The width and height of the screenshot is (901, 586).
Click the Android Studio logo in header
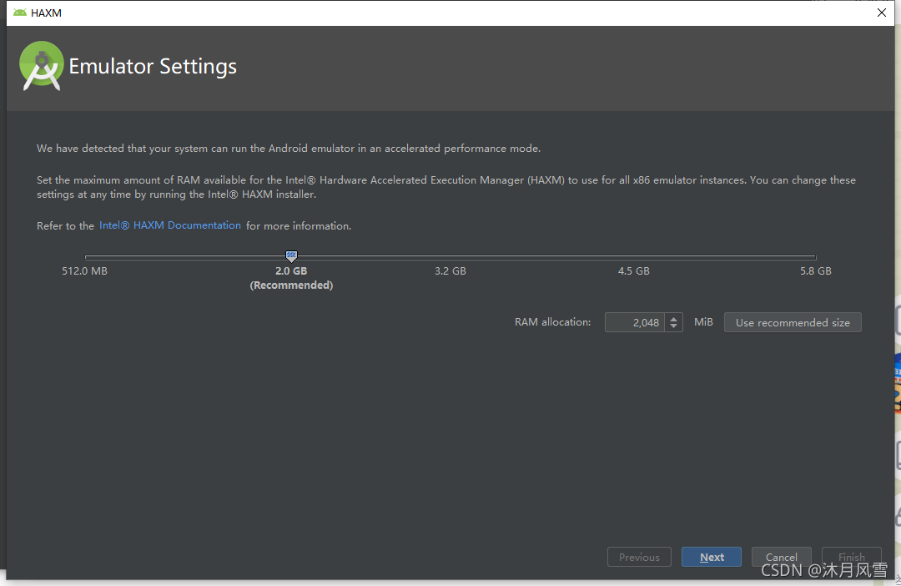(x=42, y=66)
